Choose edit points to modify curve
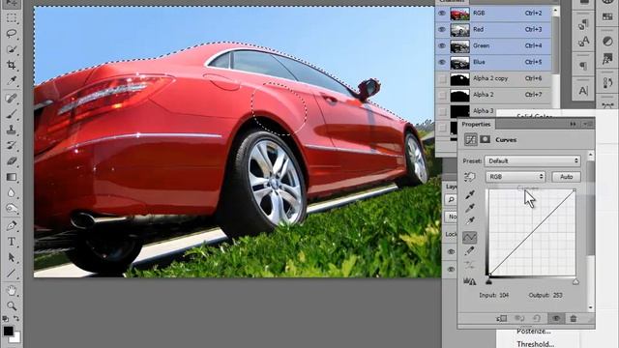 470,237
